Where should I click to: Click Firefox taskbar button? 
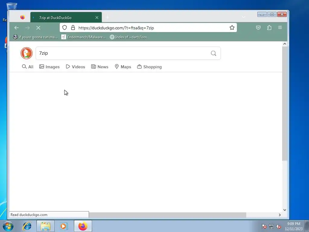click(83, 226)
